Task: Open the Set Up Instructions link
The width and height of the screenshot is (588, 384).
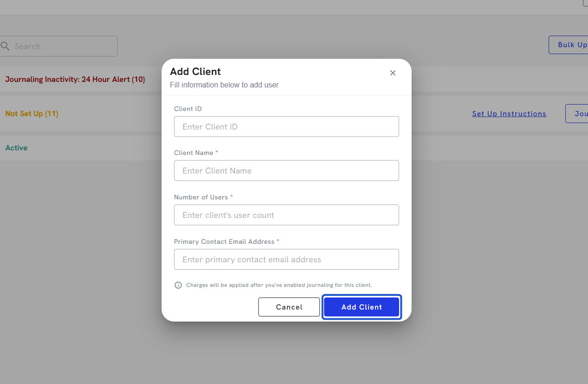Action: [509, 114]
